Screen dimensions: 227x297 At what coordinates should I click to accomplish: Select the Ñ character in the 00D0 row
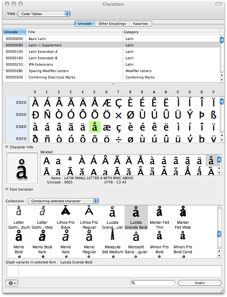pyautogui.click(x=47, y=115)
